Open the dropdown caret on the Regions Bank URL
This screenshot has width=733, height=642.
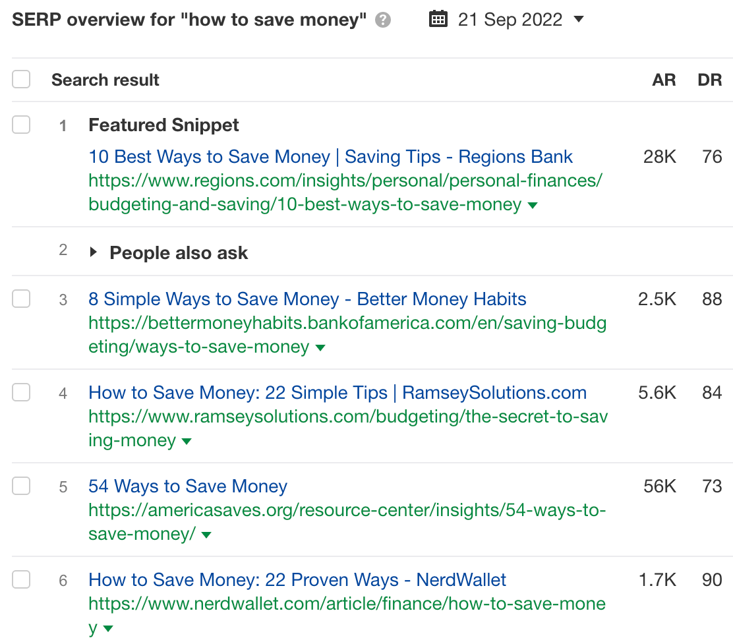point(532,205)
